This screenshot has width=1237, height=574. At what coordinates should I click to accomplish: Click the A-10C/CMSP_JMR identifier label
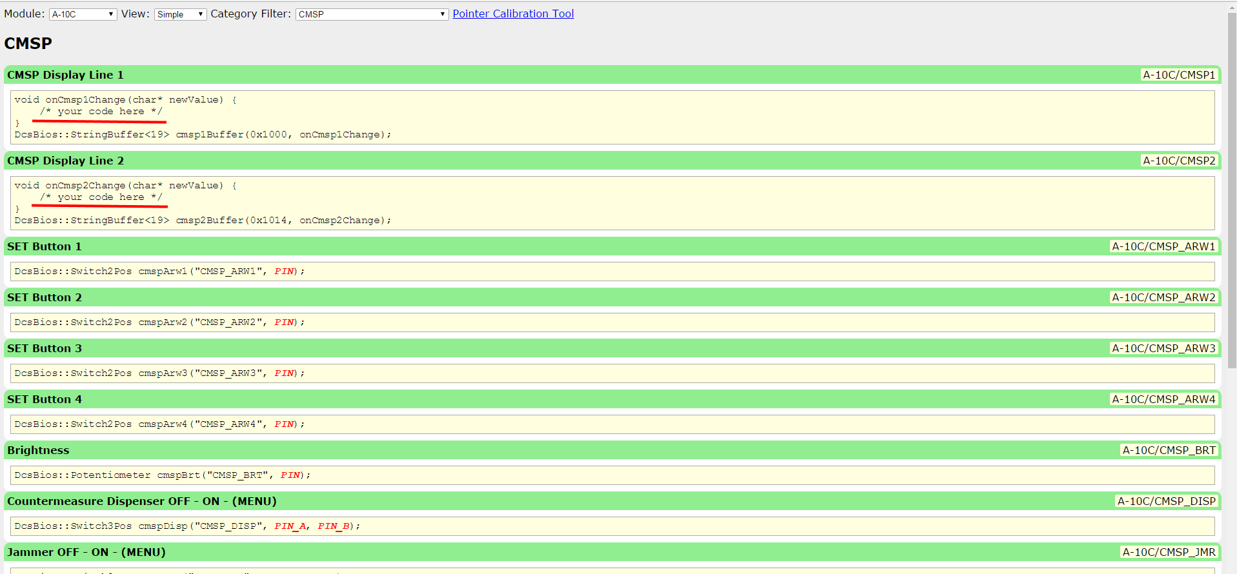click(1169, 552)
